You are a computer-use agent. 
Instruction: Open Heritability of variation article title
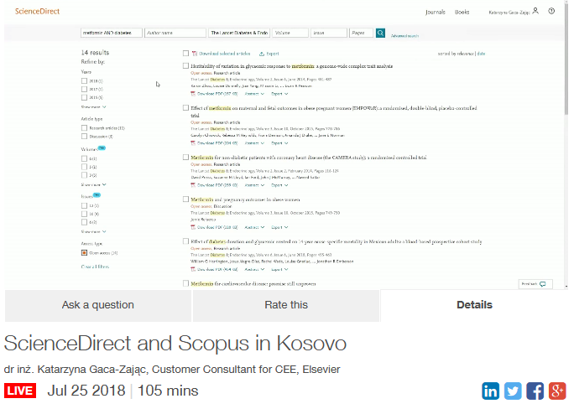pyautogui.click(x=291, y=66)
